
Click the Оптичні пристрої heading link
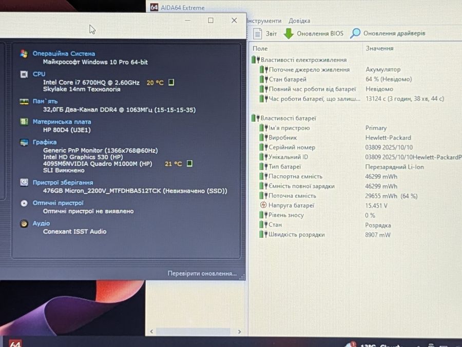pos(57,203)
